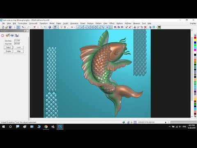Viewport: 197px width, 148px height.
Task: Click the zoom-fit icon beside crosshair
Action: click(18, 27)
